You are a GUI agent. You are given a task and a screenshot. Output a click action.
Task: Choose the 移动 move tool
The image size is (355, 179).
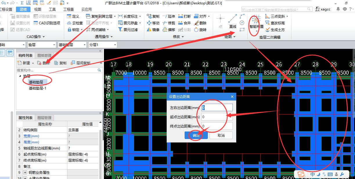coord(153,23)
